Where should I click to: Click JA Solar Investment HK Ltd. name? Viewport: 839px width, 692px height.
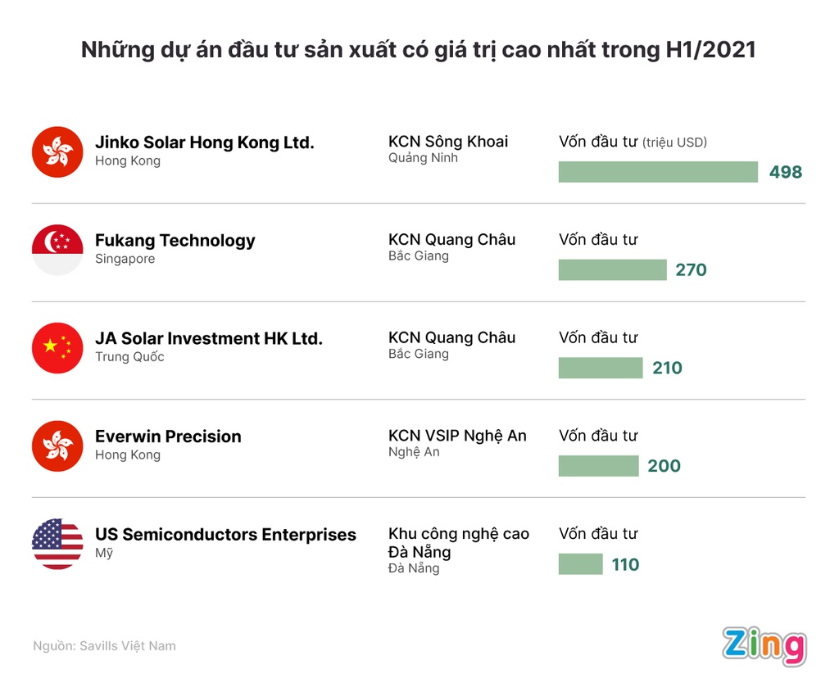209,338
